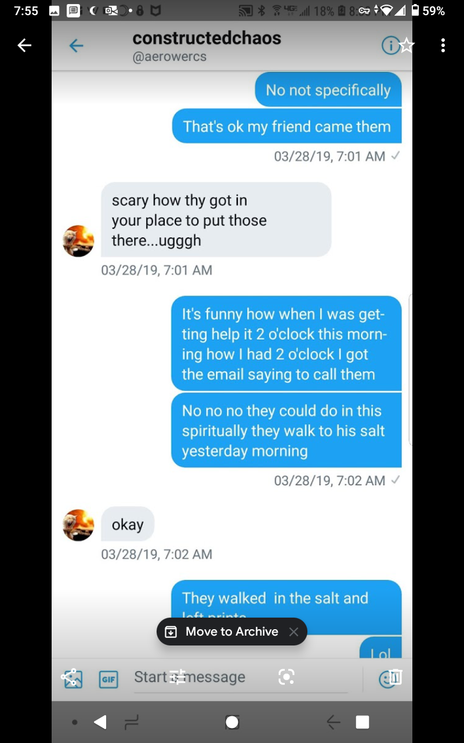This screenshot has height=743, width=464.
Task: Open the photo edit sliders tool
Action: (x=177, y=677)
